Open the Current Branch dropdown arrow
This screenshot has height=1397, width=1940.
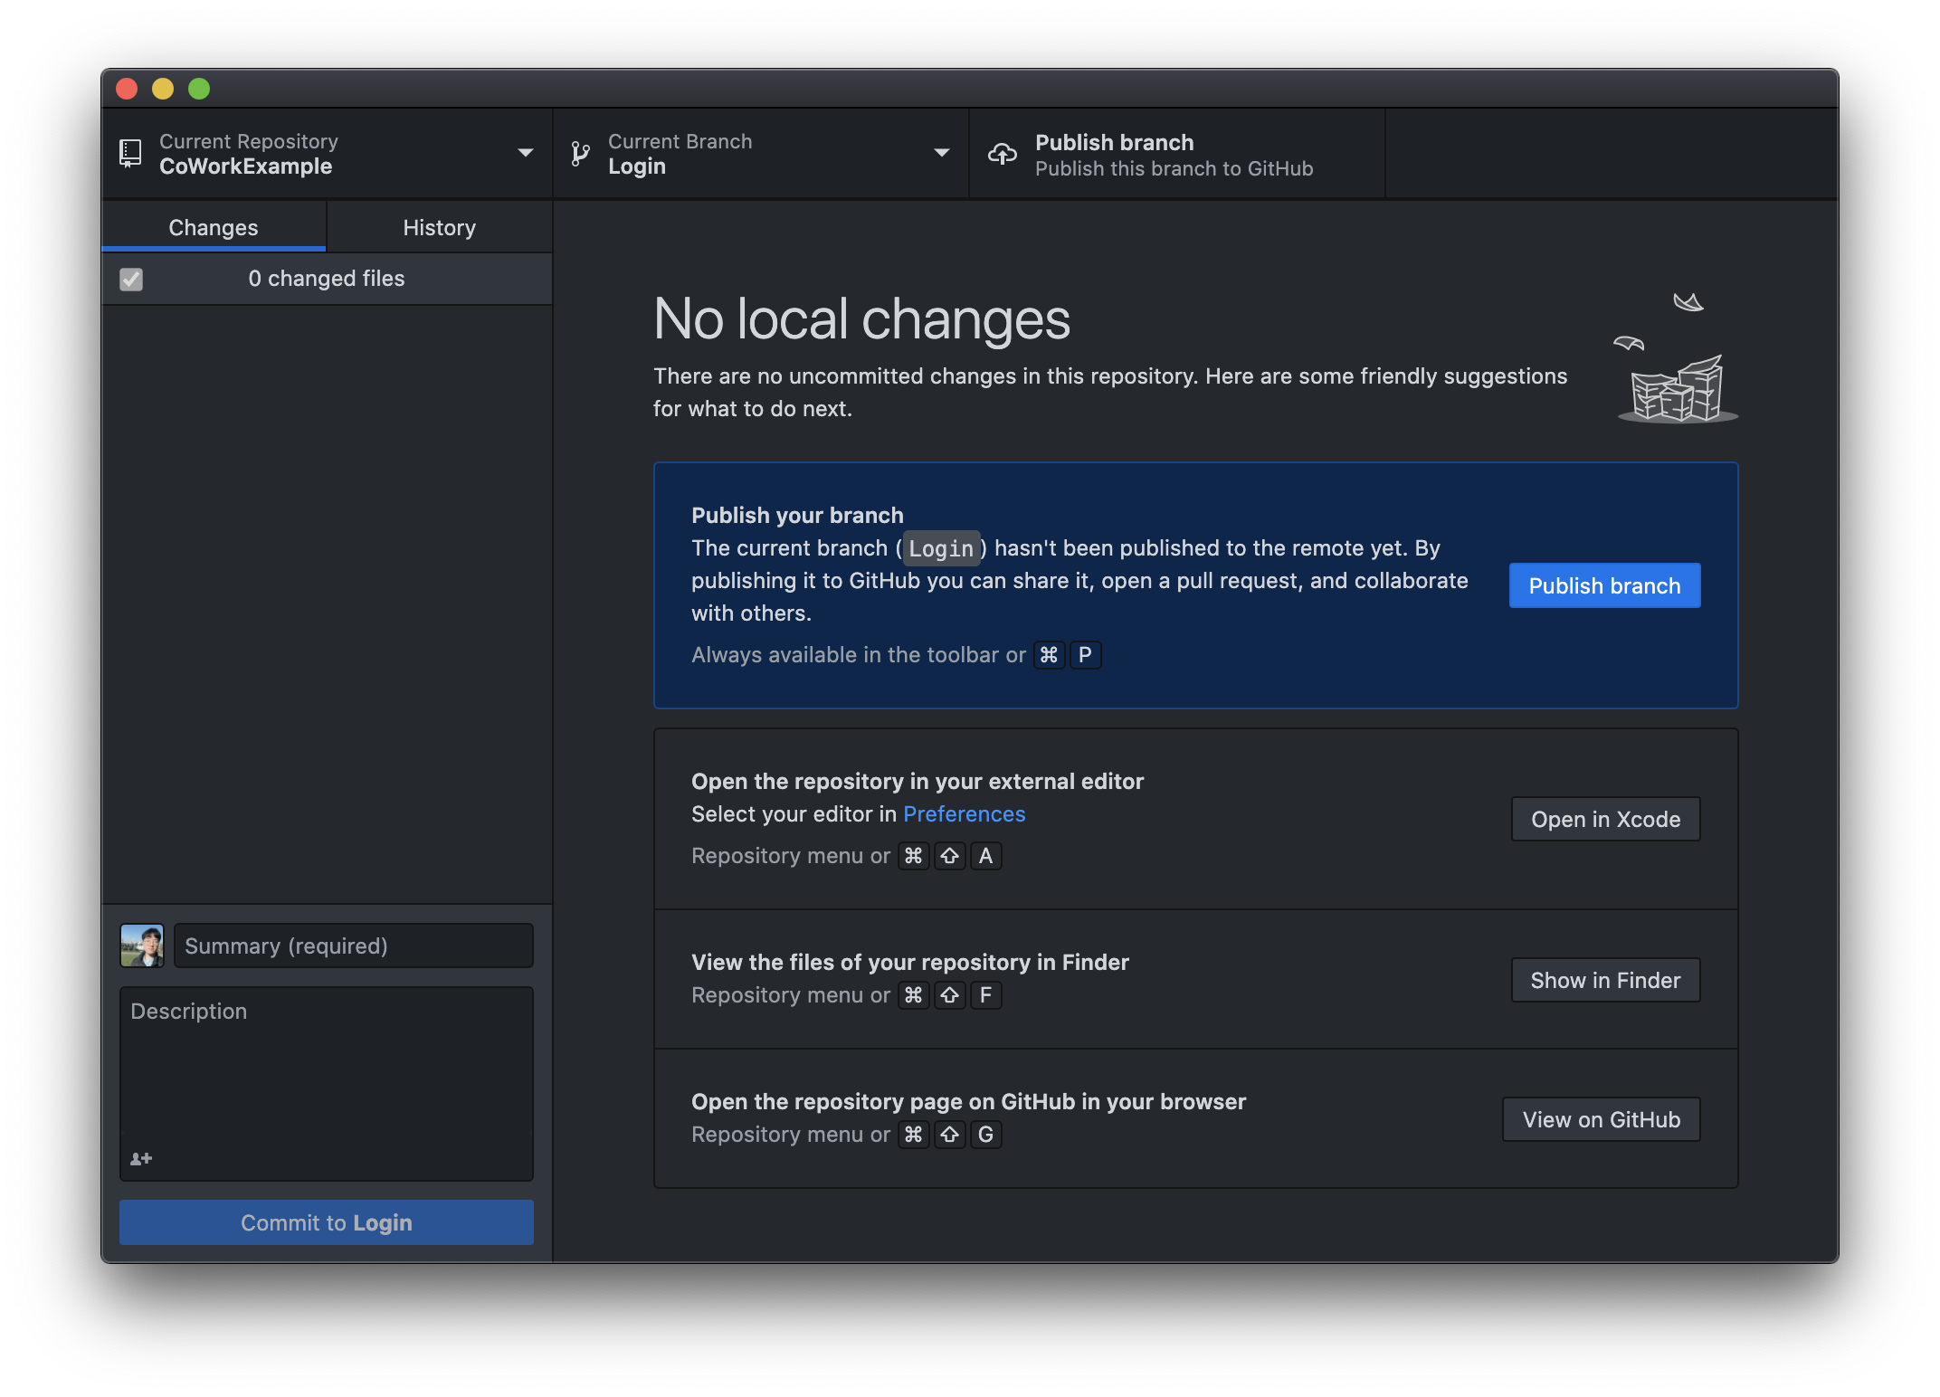coord(941,153)
